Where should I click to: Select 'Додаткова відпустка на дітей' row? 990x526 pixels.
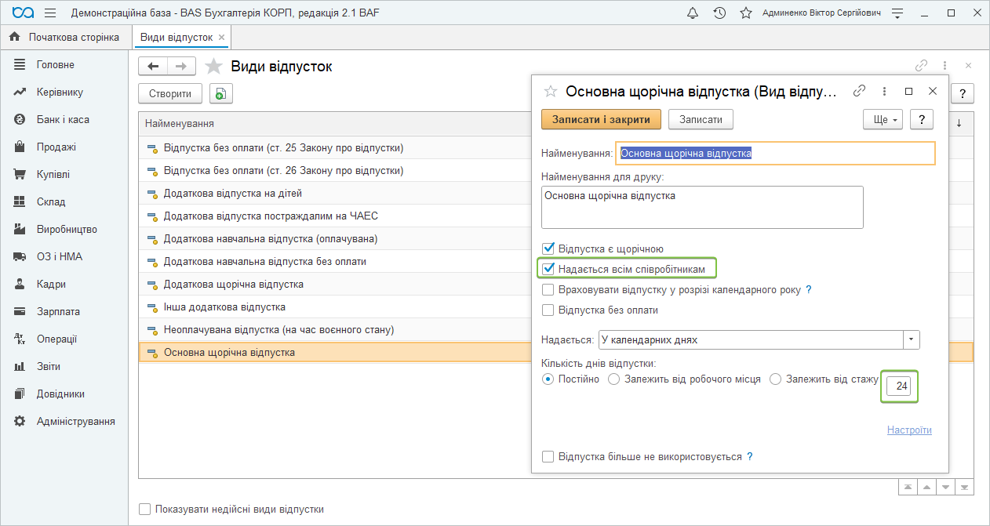coord(232,193)
